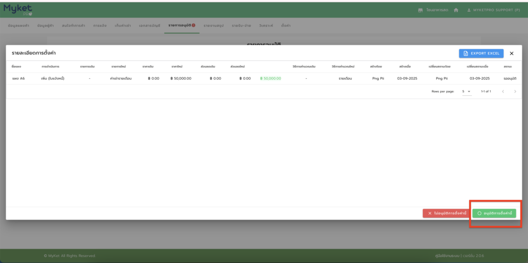This screenshot has height=263, width=528.
Task: Click 1-1 of 1 pagination text
Action: point(486,92)
